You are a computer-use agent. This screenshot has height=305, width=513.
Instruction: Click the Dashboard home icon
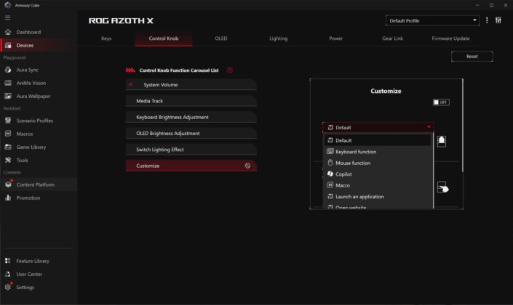8,32
